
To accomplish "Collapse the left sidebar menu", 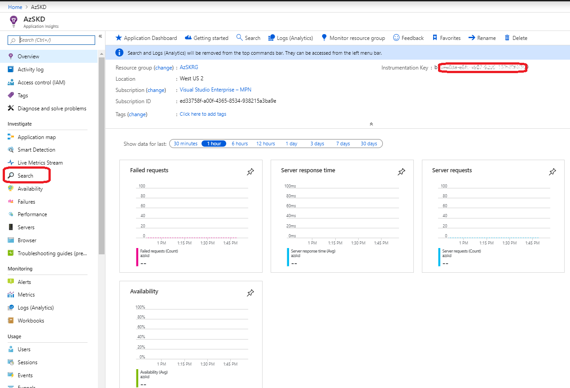I will (101, 36).
